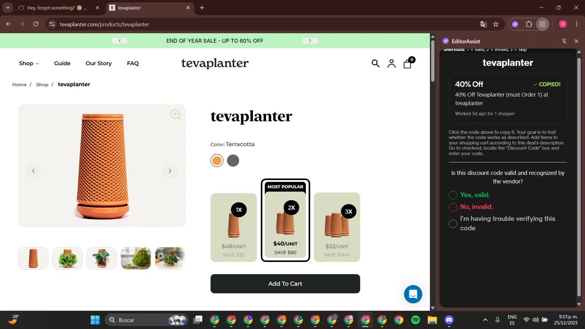Go to previous sale banner message

120,41
